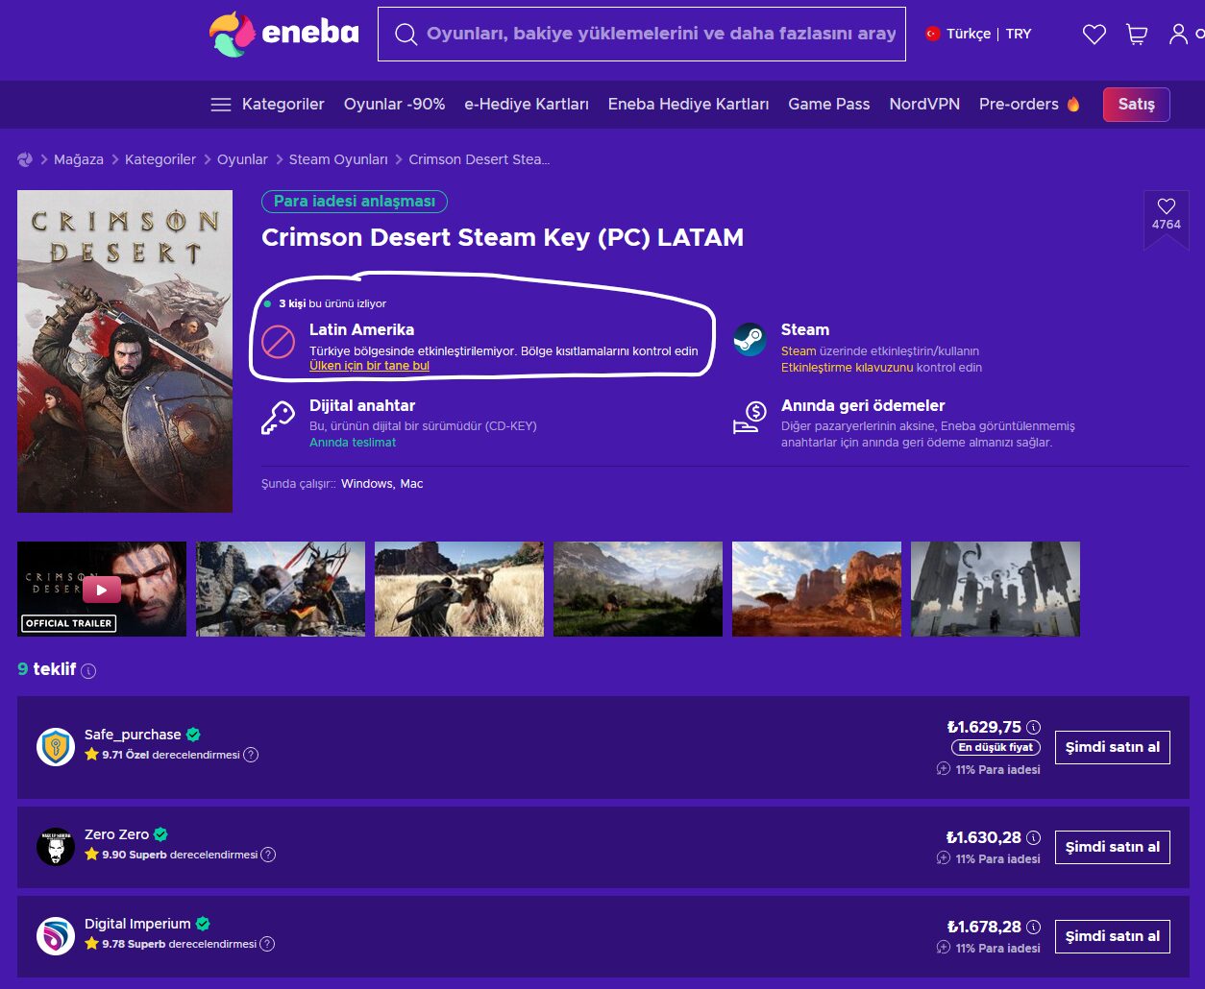Click info icon next to ₺1.629,75 price
The width and height of the screenshot is (1205, 989).
pos(1033,727)
